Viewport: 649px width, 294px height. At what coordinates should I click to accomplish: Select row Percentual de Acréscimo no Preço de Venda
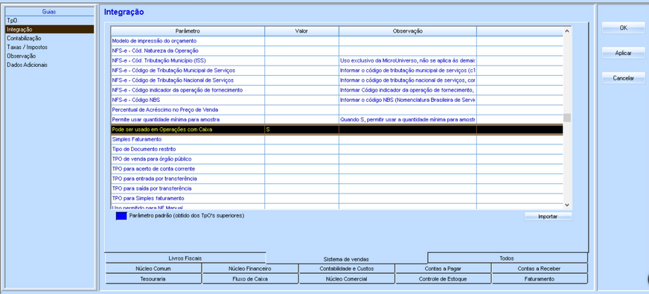pyautogui.click(x=337, y=109)
